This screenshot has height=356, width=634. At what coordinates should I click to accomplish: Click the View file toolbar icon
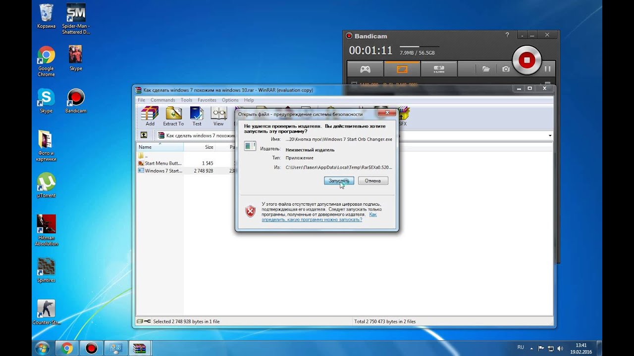tap(218, 116)
